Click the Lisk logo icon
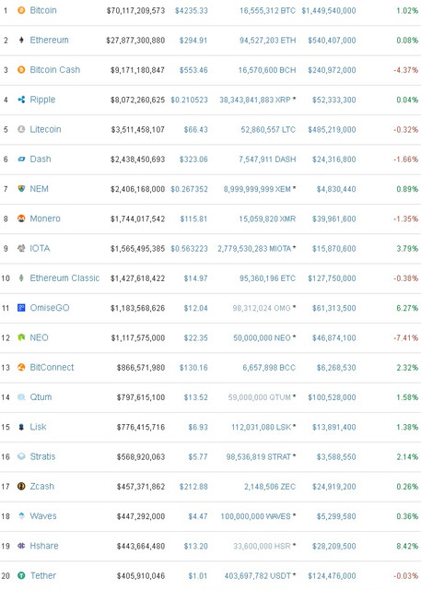421x590 pixels. tap(21, 427)
